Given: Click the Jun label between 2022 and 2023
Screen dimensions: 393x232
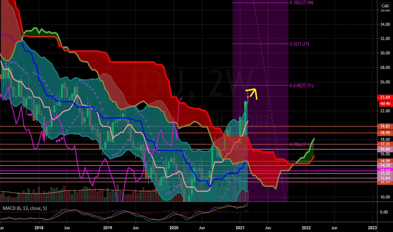Looking at the screenshot, I should point(334,228).
